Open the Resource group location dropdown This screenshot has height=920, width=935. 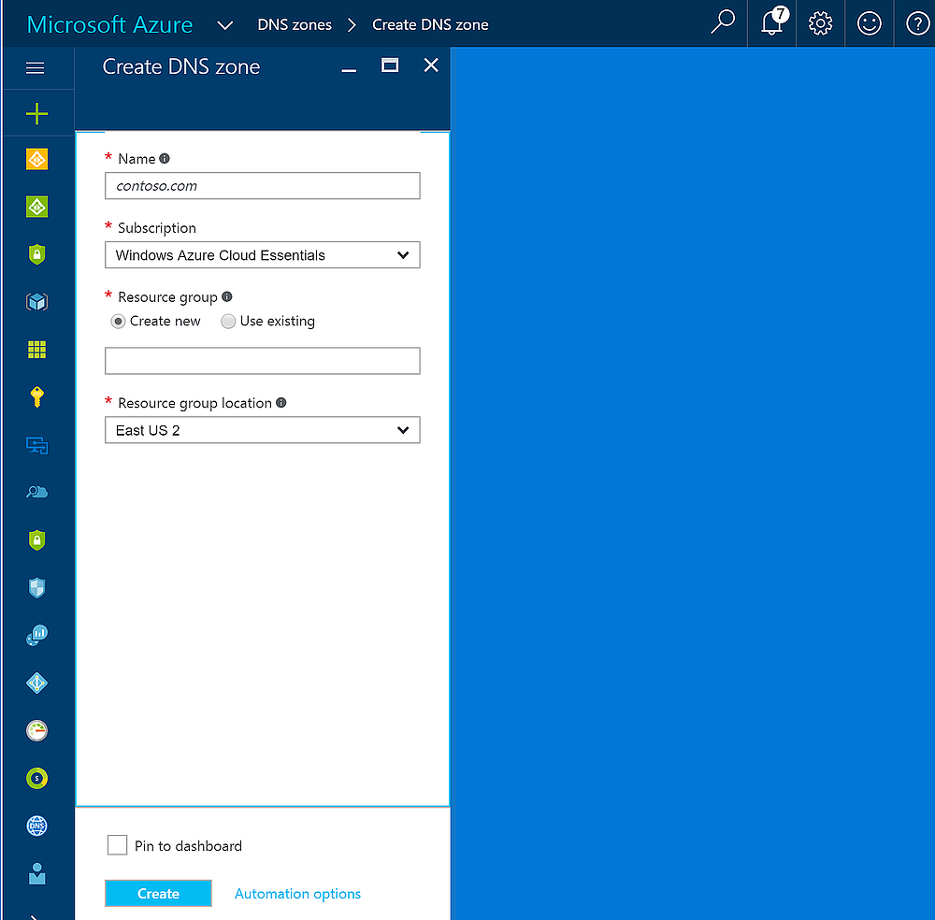coord(263,430)
